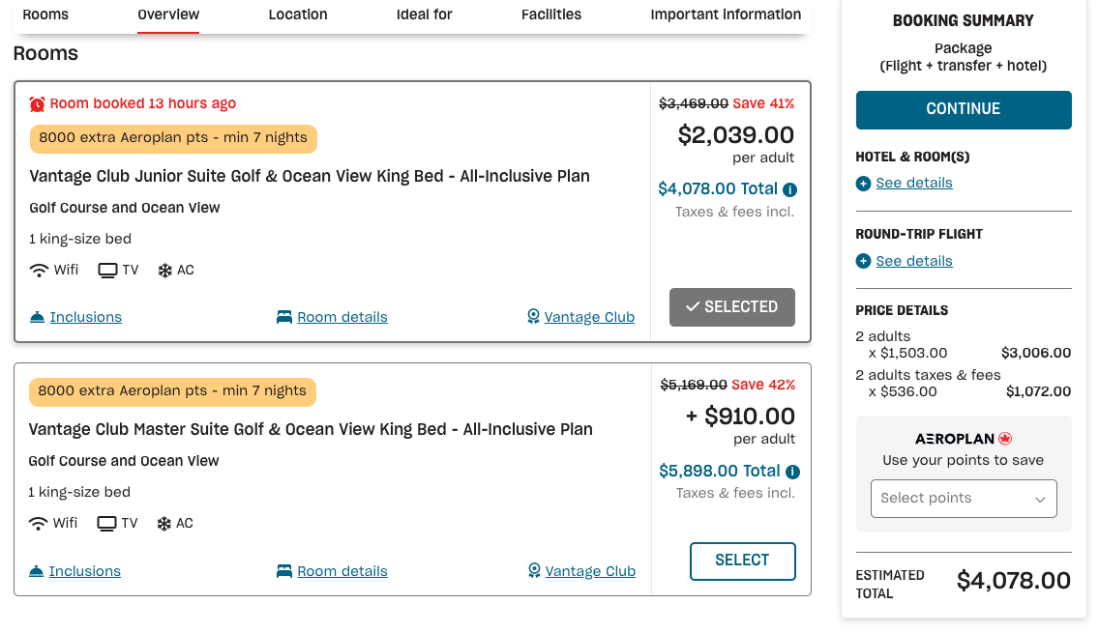Open the Facilities tab
Screen dimensions: 1099x633
[x=551, y=14]
